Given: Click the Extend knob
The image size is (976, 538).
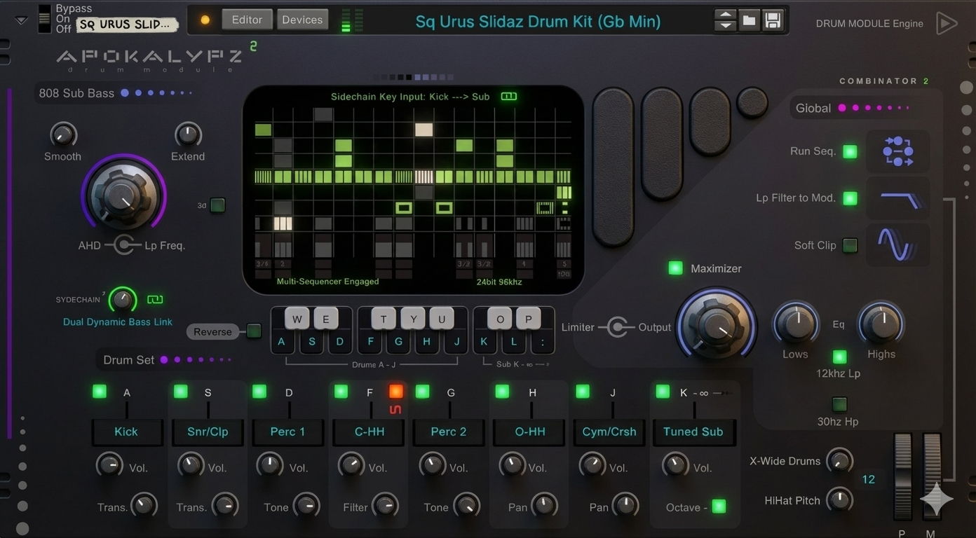Looking at the screenshot, I should click(x=187, y=133).
